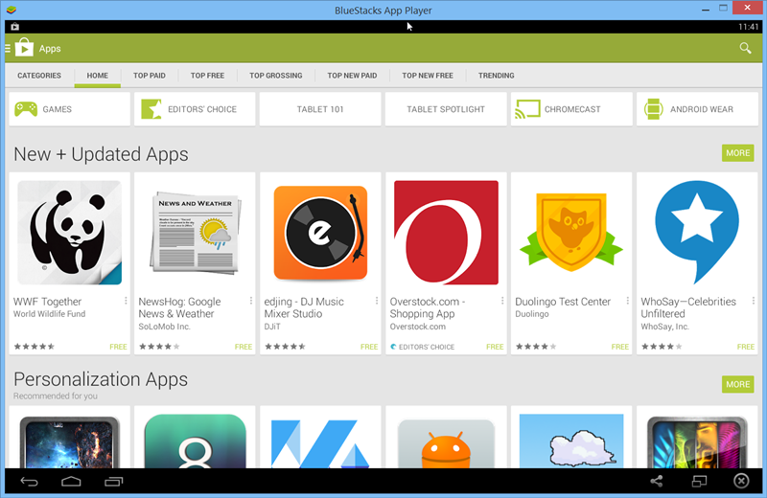
Task: Click the World Wildlife Fund developer name
Action: [50, 314]
